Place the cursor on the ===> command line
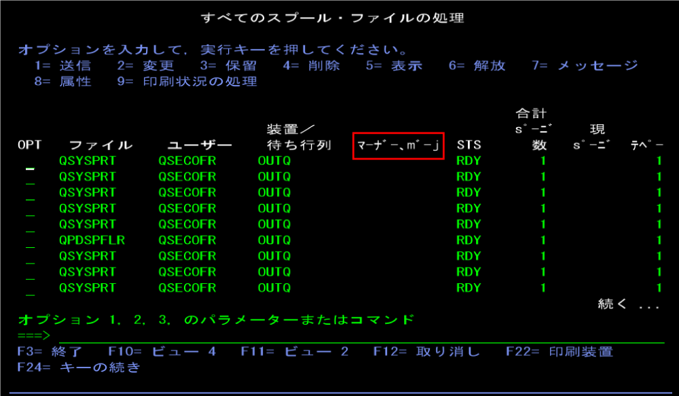This screenshot has width=679, height=396. (x=362, y=336)
